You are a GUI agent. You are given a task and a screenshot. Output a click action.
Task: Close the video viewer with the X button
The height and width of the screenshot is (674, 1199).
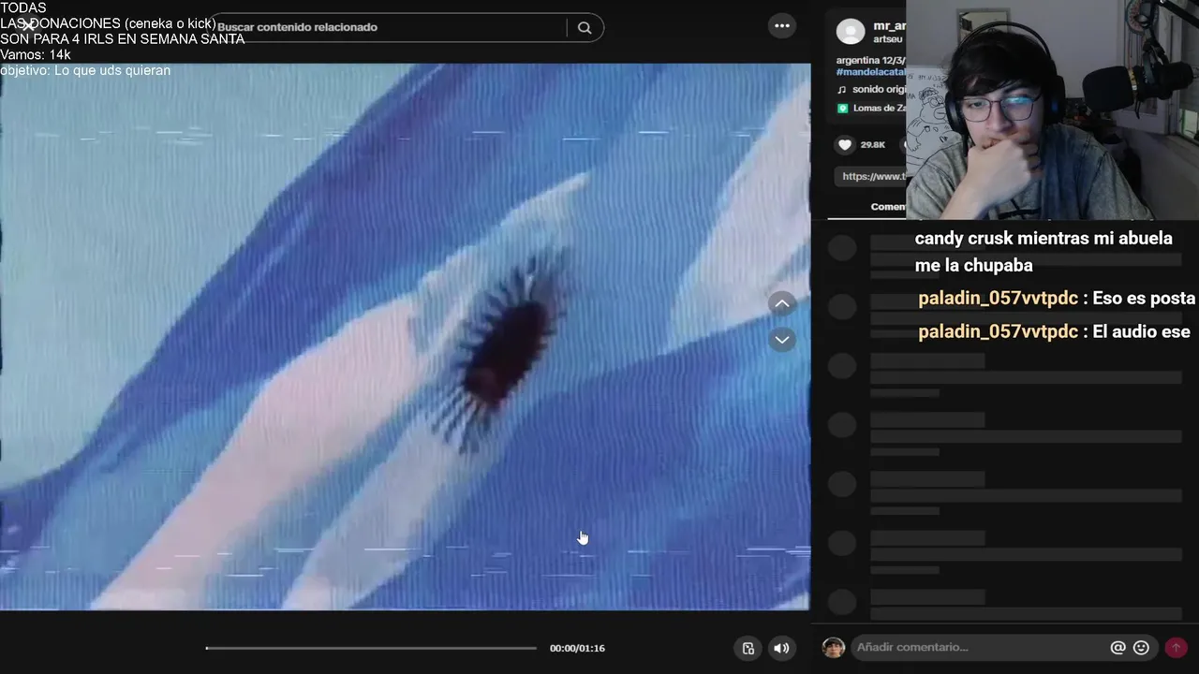28,26
